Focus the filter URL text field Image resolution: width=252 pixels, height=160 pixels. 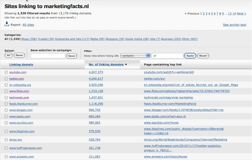click(x=167, y=56)
